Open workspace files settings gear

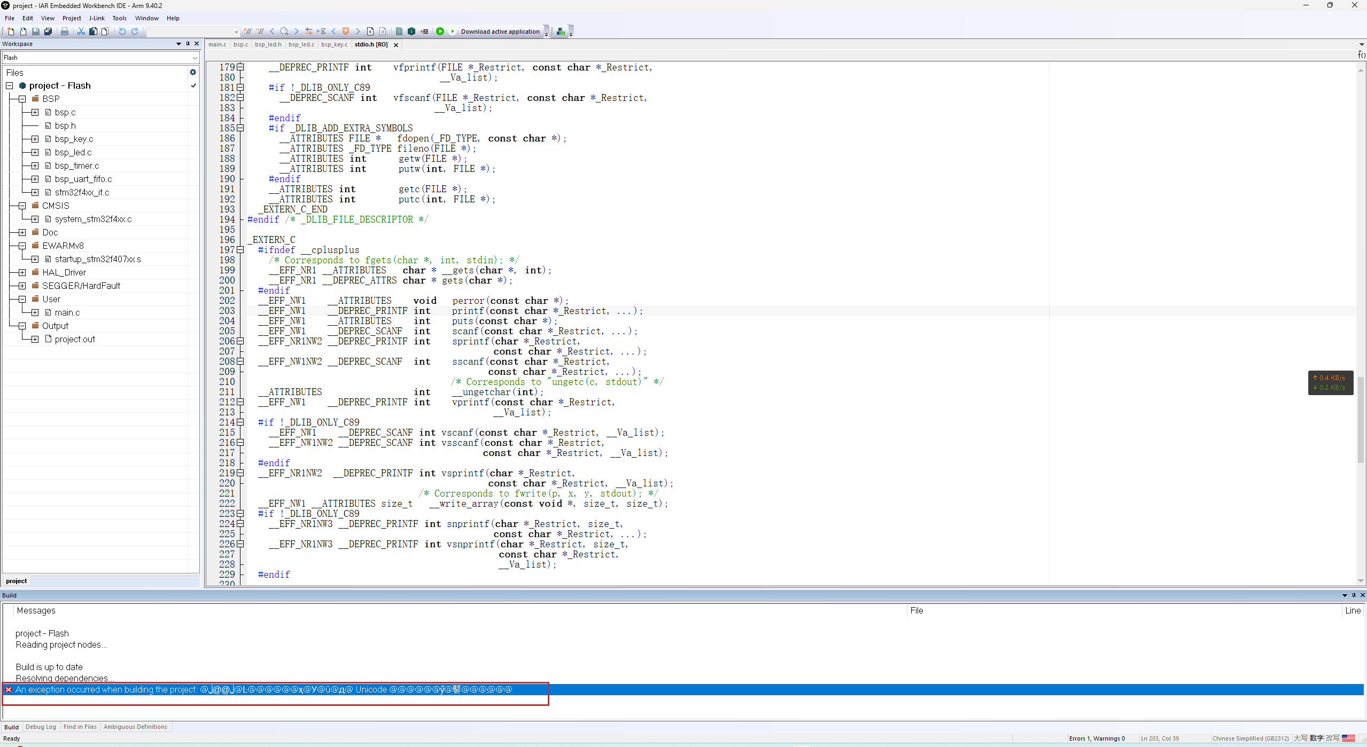[193, 72]
